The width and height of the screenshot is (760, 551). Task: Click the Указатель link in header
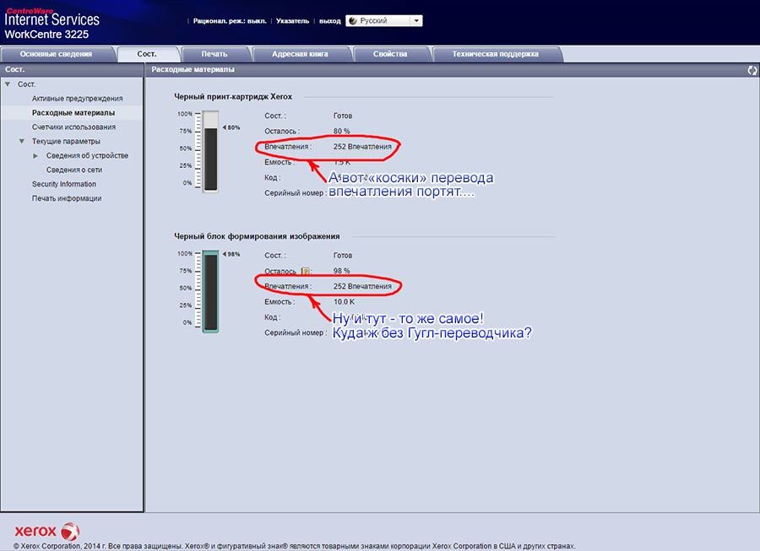pyautogui.click(x=292, y=21)
